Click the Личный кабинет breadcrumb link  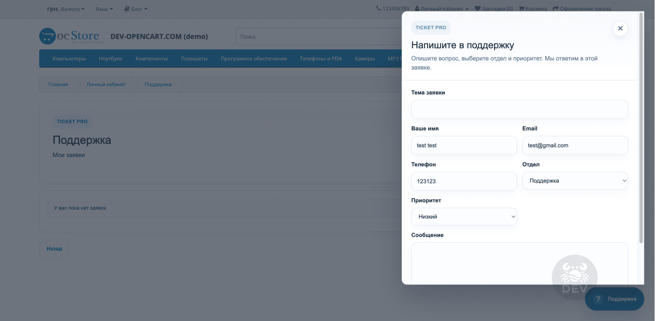click(106, 84)
